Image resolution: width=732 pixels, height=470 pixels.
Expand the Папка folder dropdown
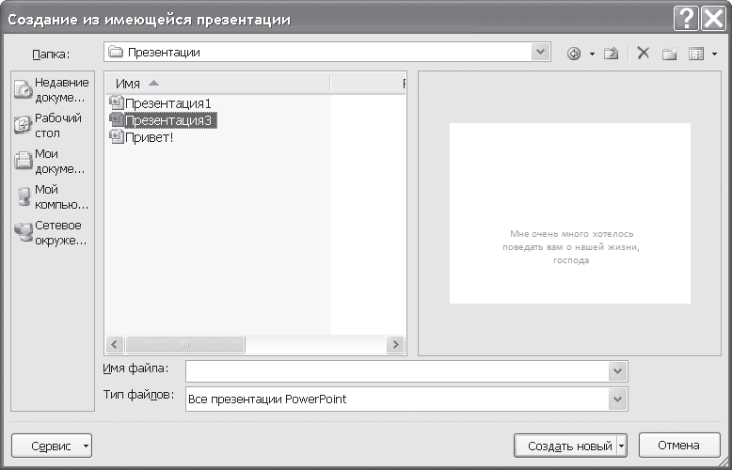click(540, 53)
